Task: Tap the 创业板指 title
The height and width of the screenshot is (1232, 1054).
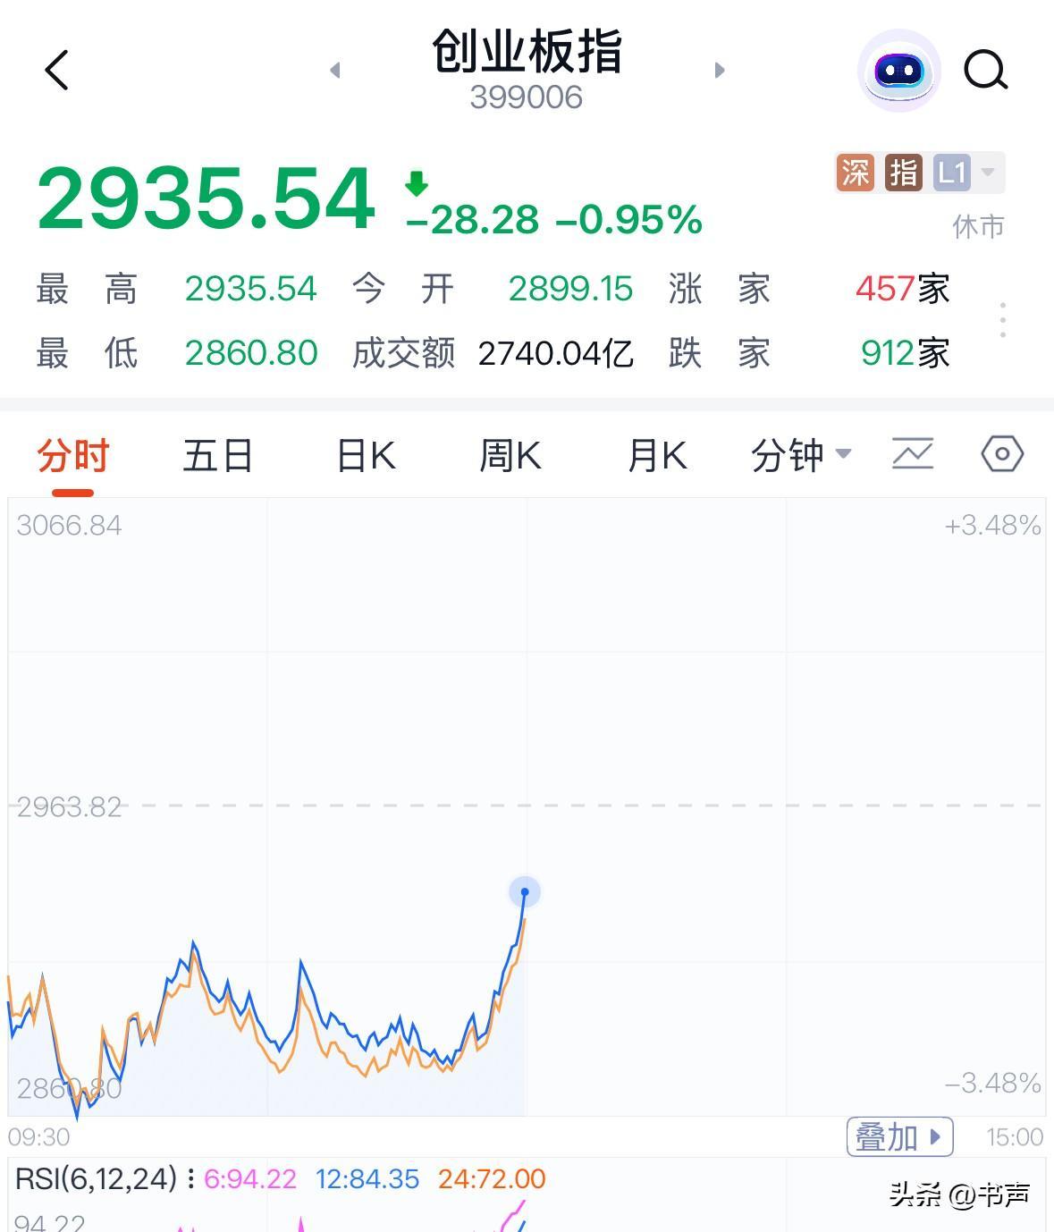Action: coord(527,51)
